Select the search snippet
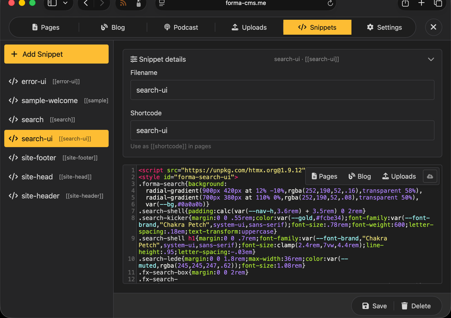 point(57,119)
